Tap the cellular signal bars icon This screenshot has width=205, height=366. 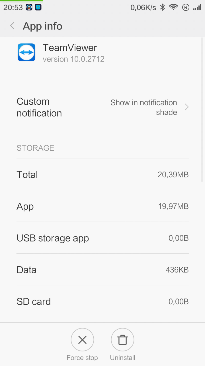click(197, 7)
